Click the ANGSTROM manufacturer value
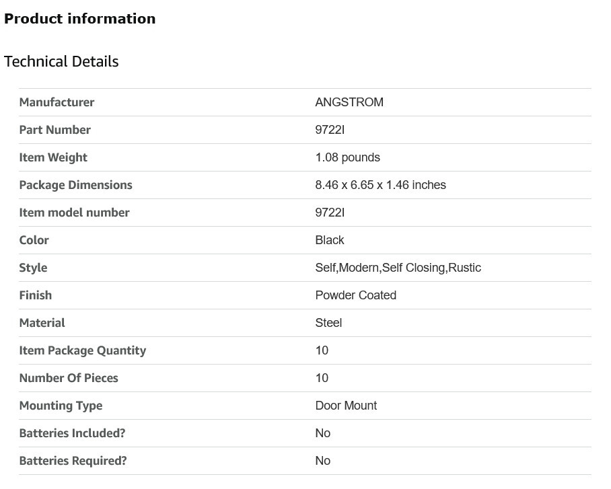 [349, 102]
